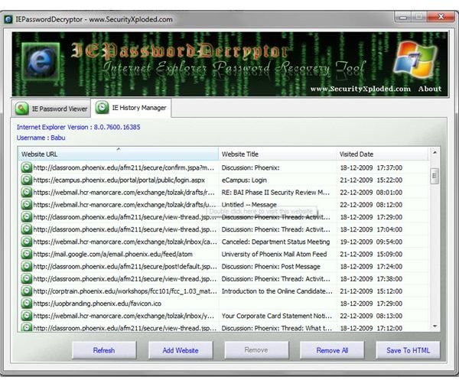
Task: Click the Add Website button
Action: click(181, 350)
